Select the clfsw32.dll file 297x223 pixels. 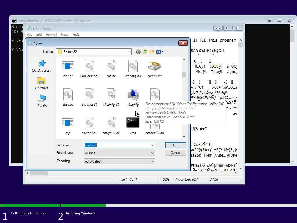(89, 97)
